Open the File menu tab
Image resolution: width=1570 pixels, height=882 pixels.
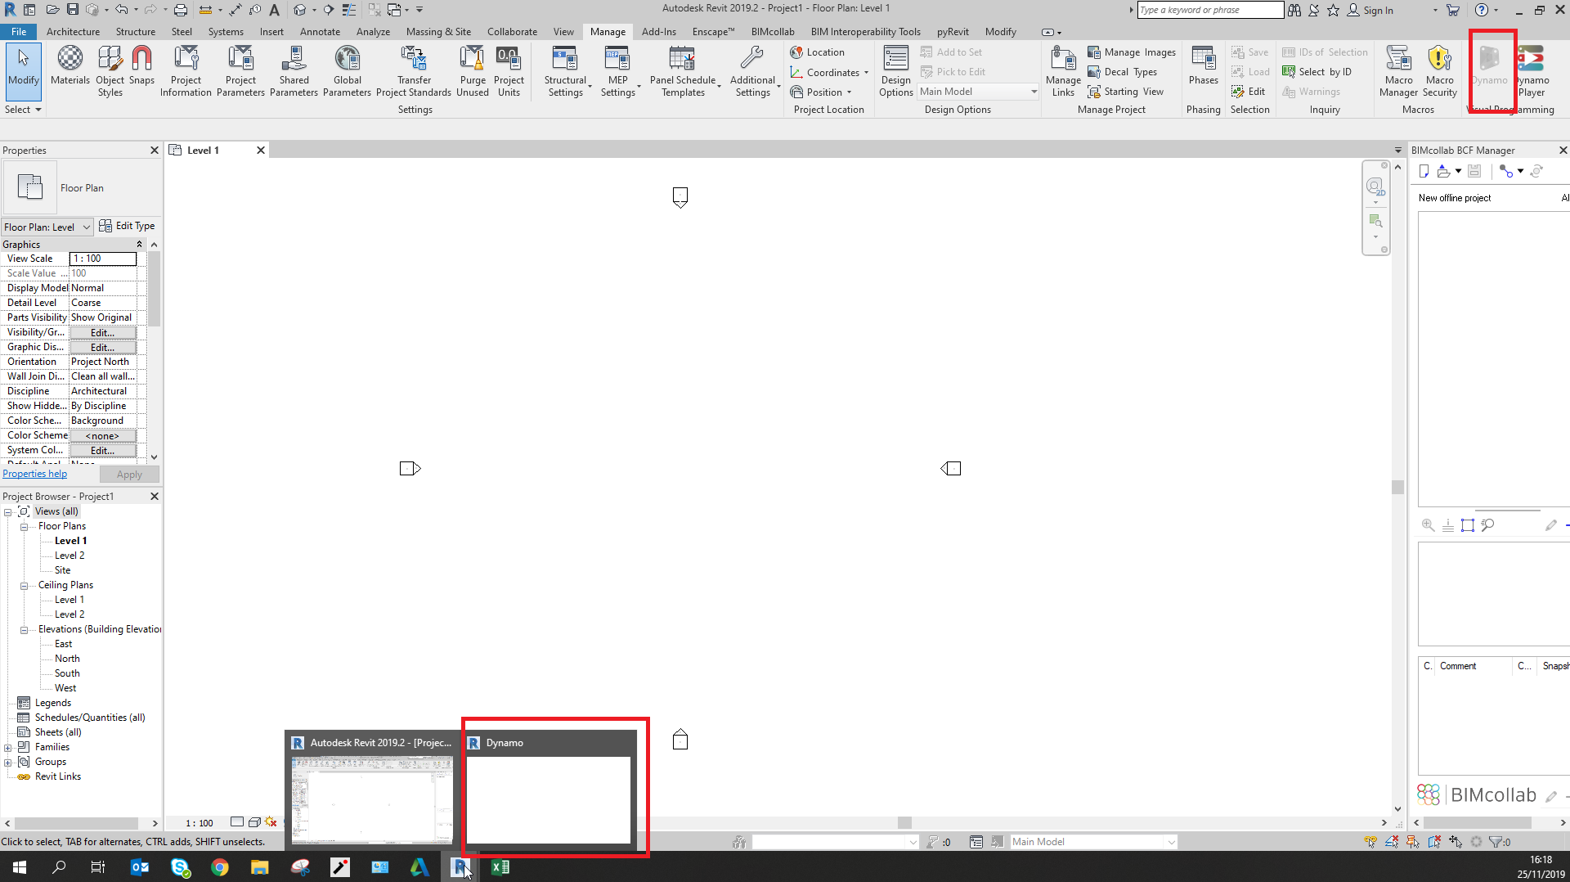click(19, 32)
